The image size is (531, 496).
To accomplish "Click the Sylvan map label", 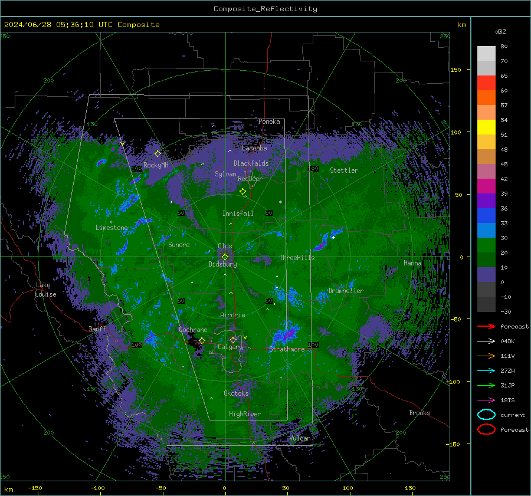I will [225, 173].
